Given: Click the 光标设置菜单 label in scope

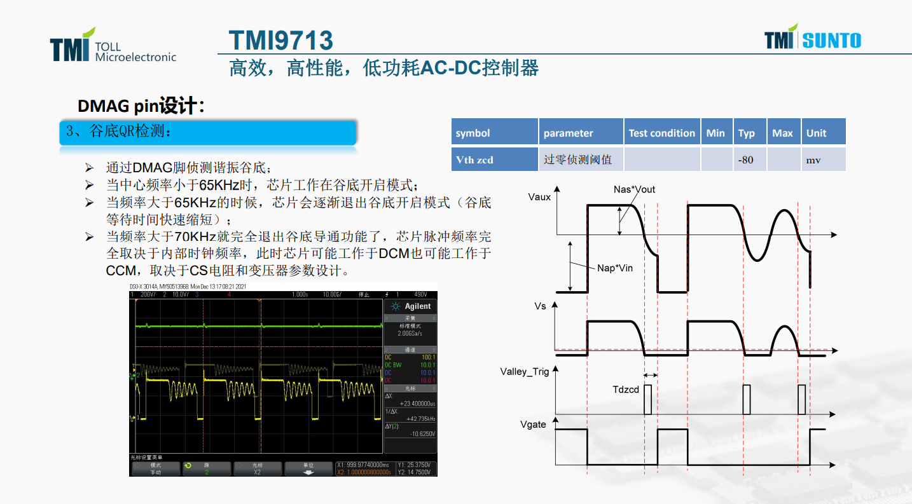Looking at the screenshot, I should point(146,458).
